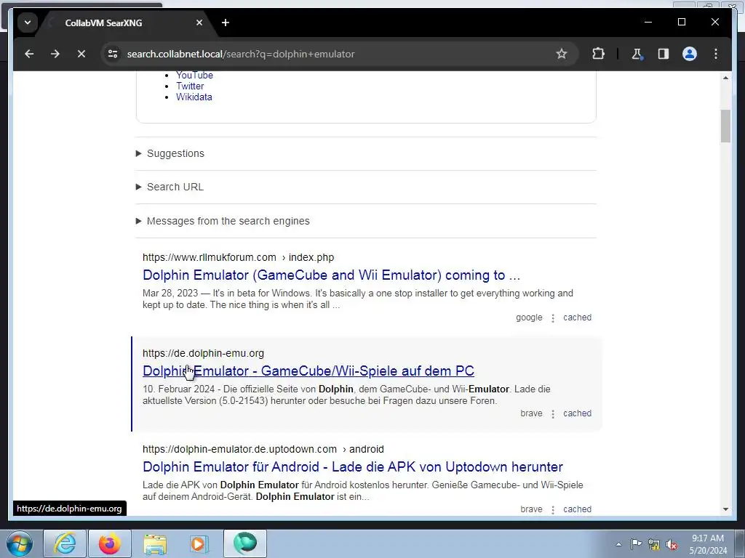Viewport: 745px width, 558px height.
Task: Open Chrome Labs flask icon
Action: tap(637, 54)
